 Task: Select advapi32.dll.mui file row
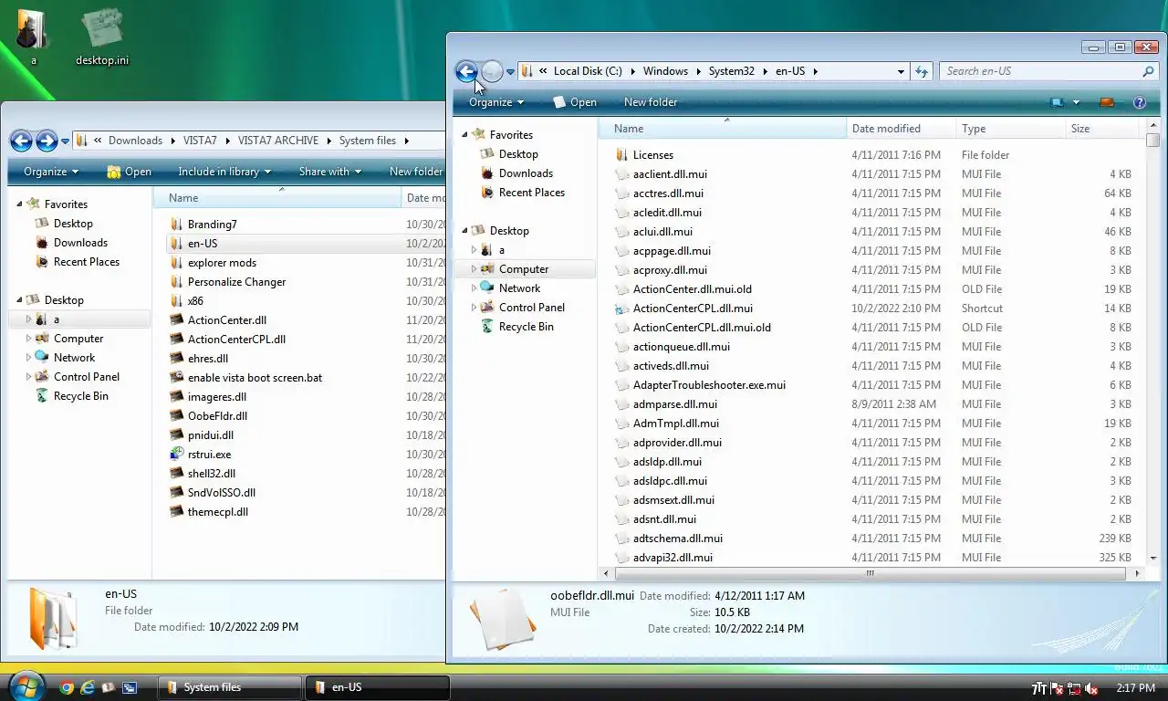(873, 558)
